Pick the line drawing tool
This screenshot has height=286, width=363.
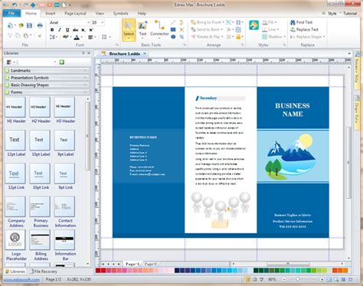coord(173,22)
